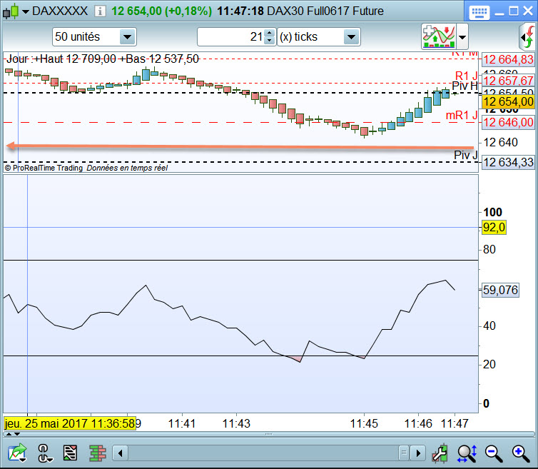Click the yellow 92,0 cursor value label
The width and height of the screenshot is (538, 469).
pyautogui.click(x=494, y=227)
